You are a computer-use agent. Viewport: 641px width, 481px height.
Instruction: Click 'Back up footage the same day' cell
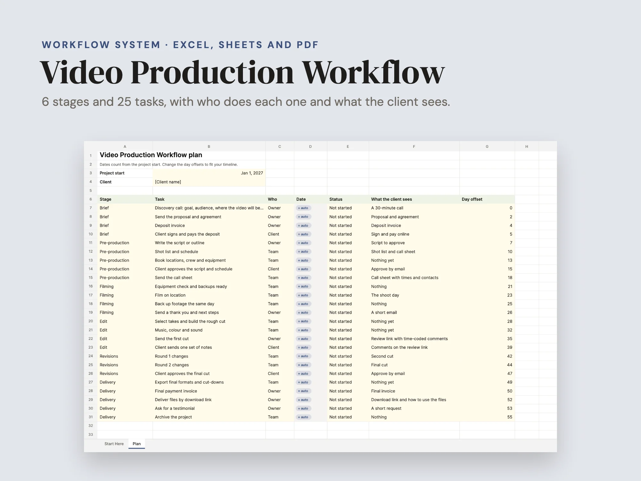pos(209,304)
